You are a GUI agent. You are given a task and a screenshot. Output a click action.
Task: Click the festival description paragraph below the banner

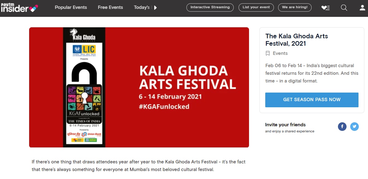tap(139, 166)
